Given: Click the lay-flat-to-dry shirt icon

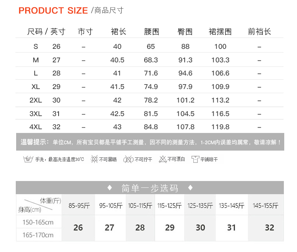Looking at the screenshot, I should click(195, 159).
